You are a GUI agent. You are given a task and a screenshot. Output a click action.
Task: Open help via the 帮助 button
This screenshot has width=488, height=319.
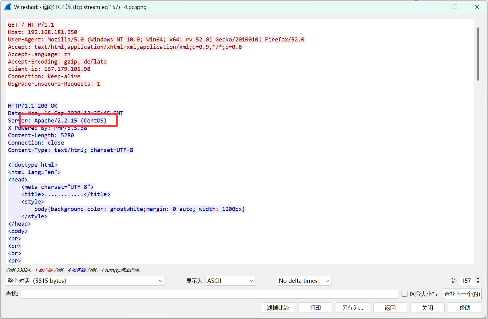[465, 308]
